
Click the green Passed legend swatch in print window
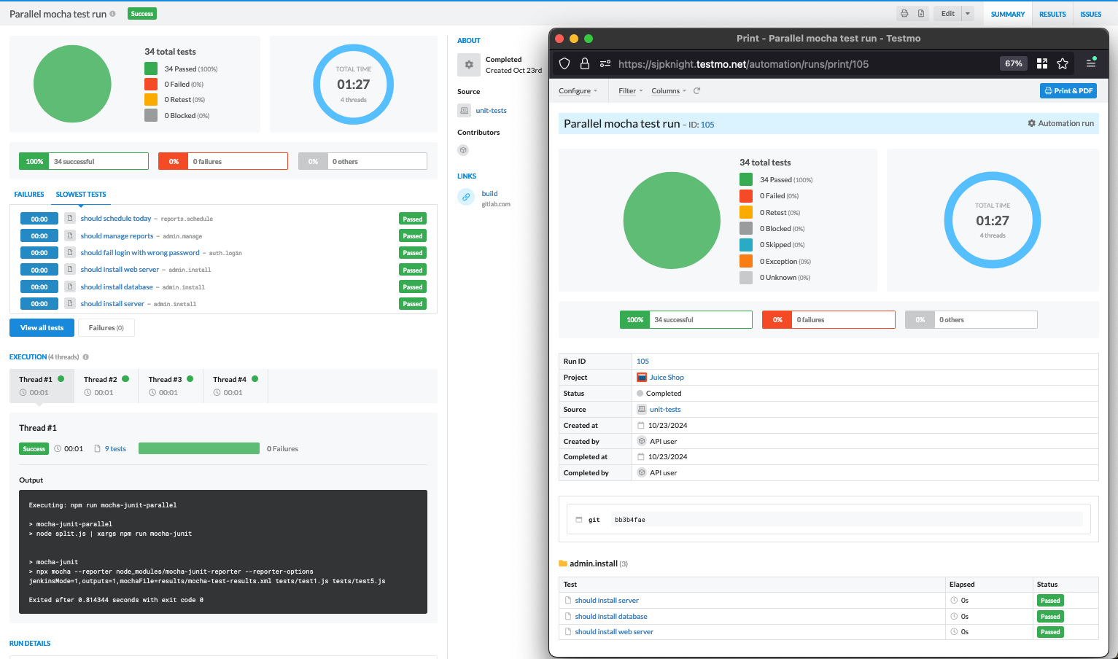coord(746,179)
